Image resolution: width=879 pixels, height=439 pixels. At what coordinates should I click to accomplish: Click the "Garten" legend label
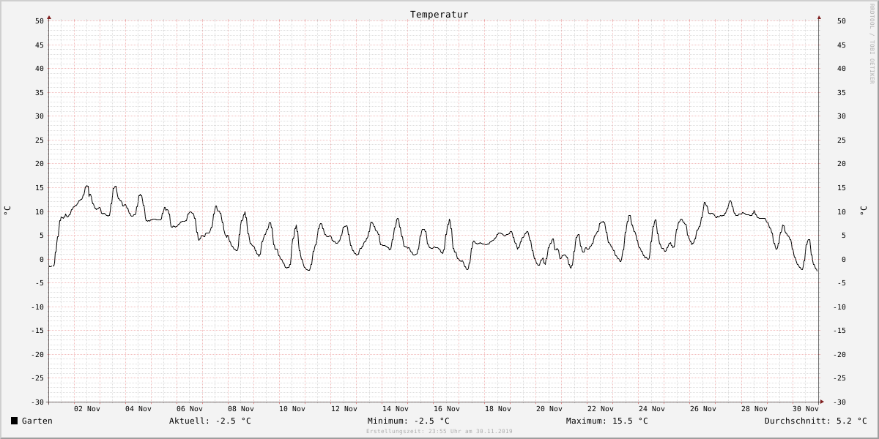(x=37, y=421)
